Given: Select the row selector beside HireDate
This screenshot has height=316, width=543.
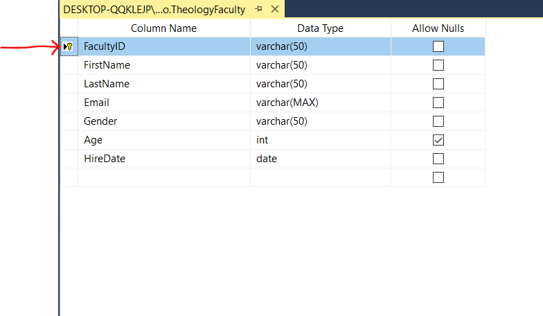Looking at the screenshot, I should pos(69,159).
